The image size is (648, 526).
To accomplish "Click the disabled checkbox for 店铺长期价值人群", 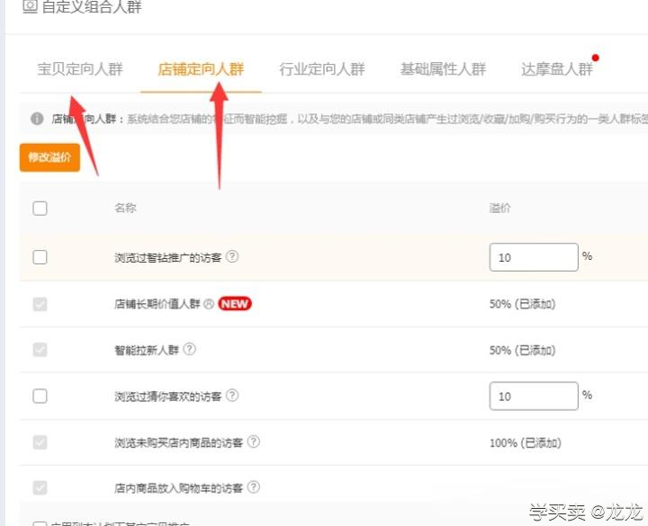I will [x=40, y=304].
